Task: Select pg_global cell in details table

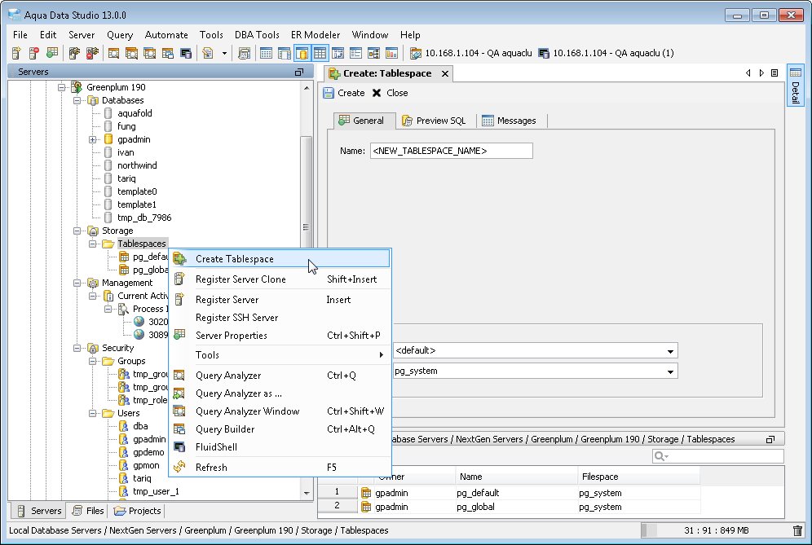Action: 516,507
